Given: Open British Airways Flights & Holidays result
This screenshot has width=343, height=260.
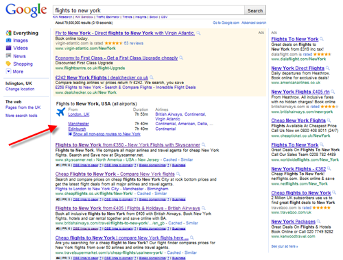Looking at the screenshot, I should (x=128, y=208).
